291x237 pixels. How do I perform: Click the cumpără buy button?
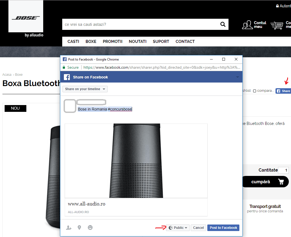coord(265,182)
